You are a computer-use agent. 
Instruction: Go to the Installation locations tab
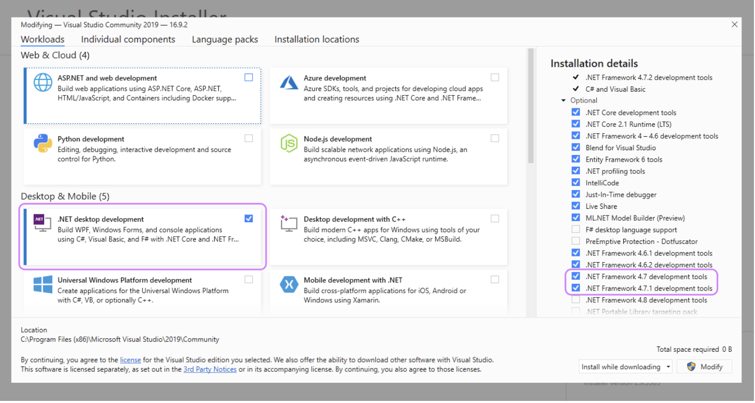(x=317, y=39)
